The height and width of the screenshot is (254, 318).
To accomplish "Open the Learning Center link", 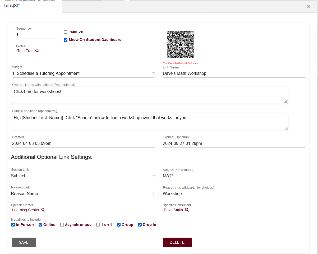I will (26, 210).
